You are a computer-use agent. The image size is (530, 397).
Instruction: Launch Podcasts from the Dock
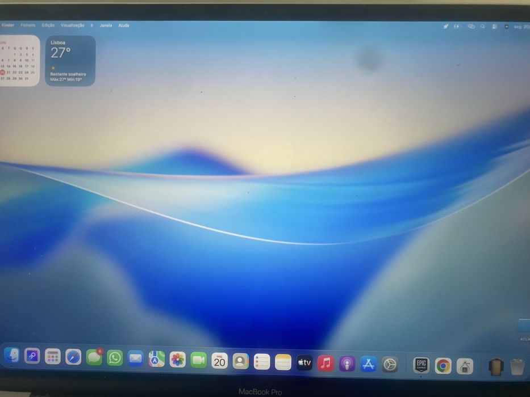pos(347,364)
